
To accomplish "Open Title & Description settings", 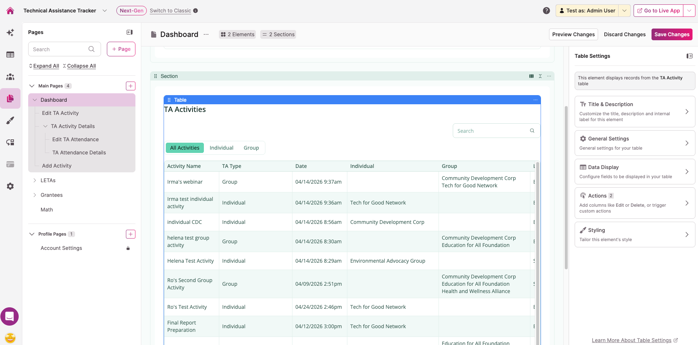I will click(x=635, y=112).
